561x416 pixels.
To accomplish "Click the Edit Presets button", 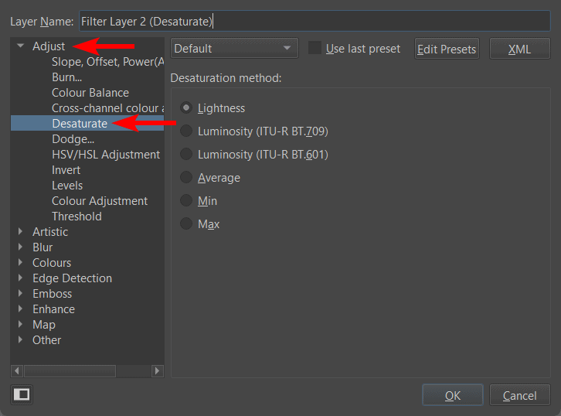I will pos(447,49).
